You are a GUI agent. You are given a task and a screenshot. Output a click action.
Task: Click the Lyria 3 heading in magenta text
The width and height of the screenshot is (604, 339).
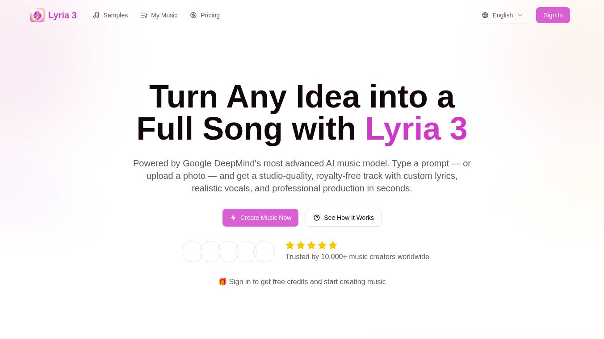click(x=416, y=128)
